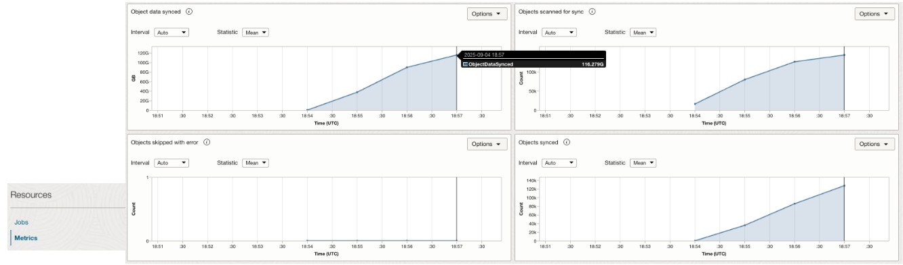Screen dimensions: 903x265
Task: Click 18:56 data point on Object data synced chart
Action: coord(407,67)
